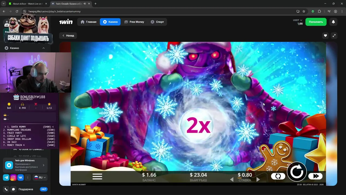Open the game hamburger menu

pos(97,176)
